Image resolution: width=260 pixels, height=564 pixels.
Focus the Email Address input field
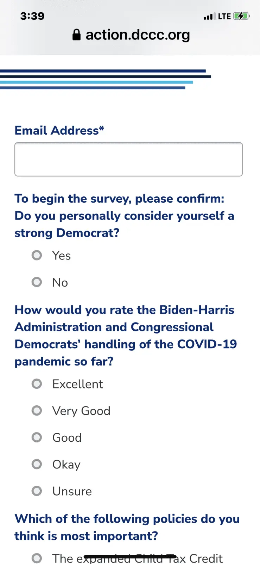point(128,159)
